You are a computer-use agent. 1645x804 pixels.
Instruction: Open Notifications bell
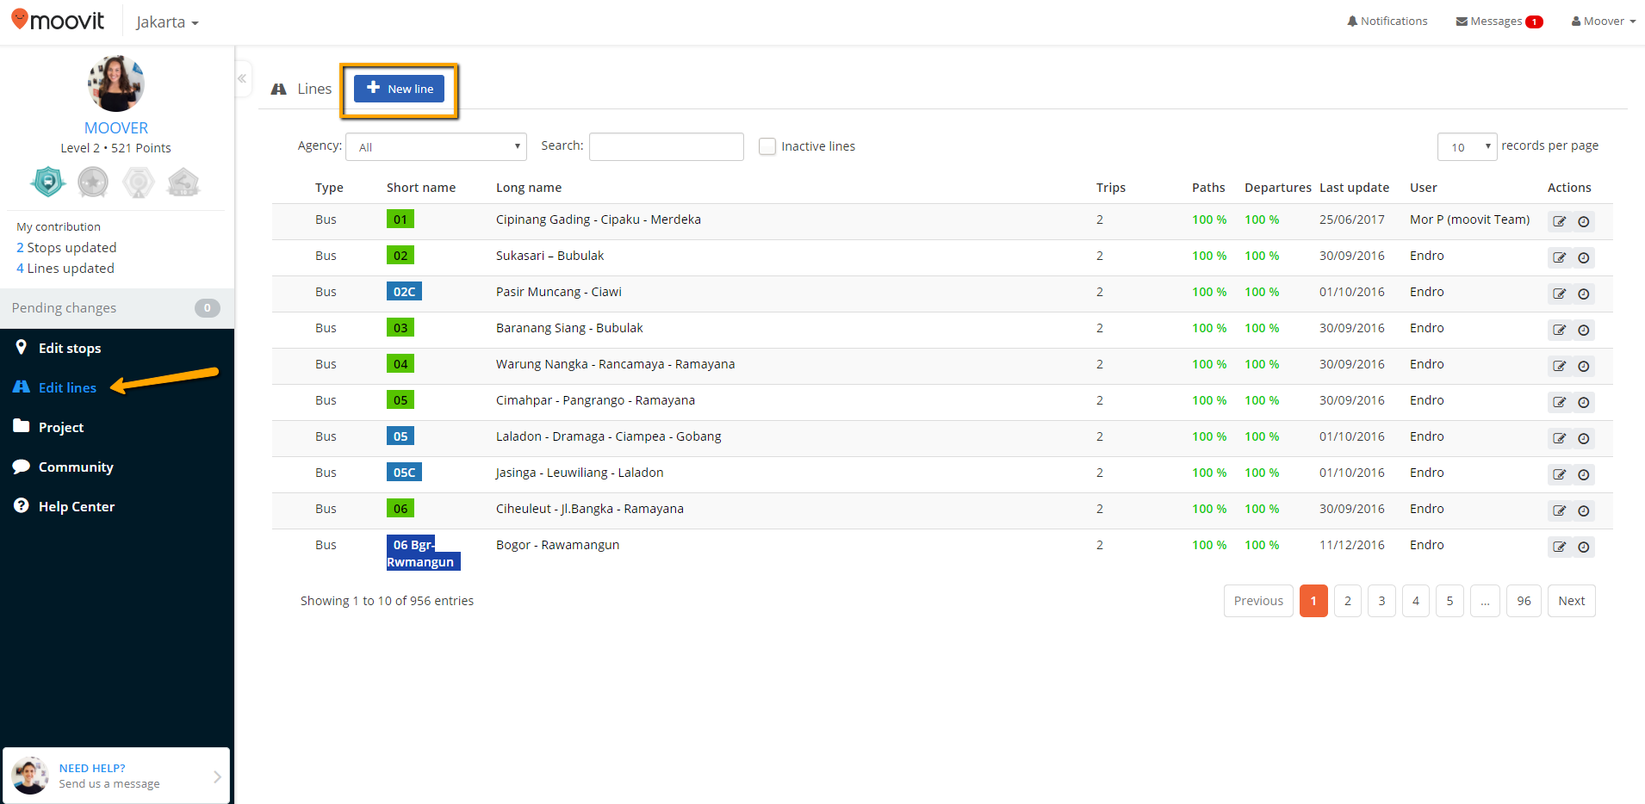click(1387, 21)
